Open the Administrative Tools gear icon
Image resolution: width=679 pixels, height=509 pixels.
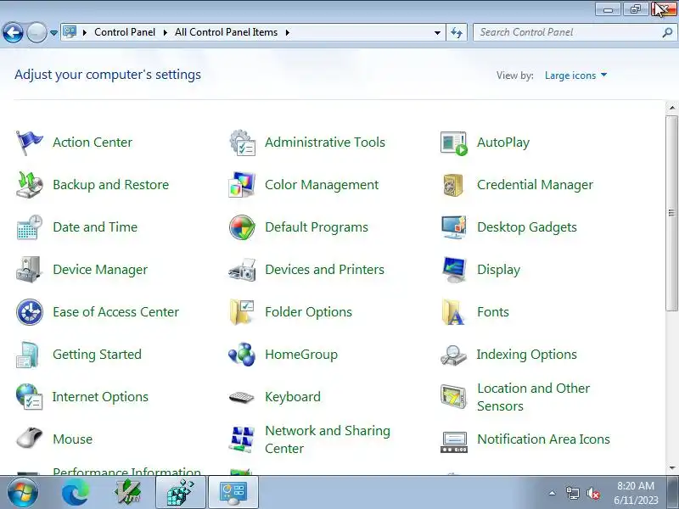(242, 143)
